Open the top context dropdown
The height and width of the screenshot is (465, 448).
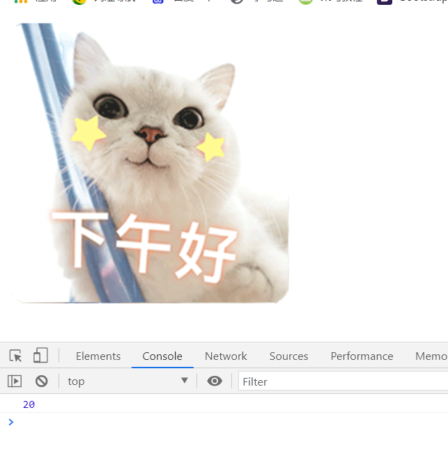(128, 381)
